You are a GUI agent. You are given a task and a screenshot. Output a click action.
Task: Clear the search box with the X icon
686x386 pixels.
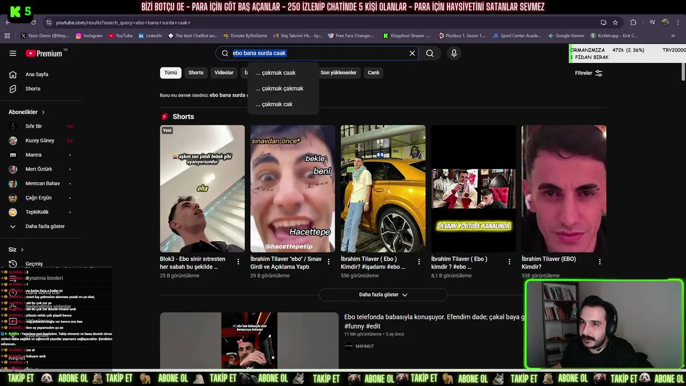pos(412,53)
